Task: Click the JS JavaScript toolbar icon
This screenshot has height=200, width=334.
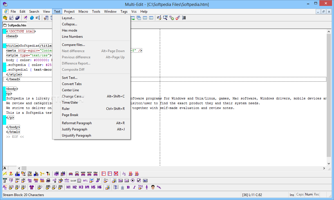Action: coord(124,174)
